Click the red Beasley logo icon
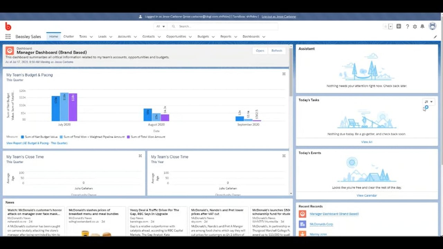443x249 pixels. point(8,26)
